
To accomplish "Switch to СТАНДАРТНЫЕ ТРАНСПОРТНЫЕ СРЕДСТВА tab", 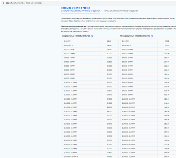I will click(80, 11).
